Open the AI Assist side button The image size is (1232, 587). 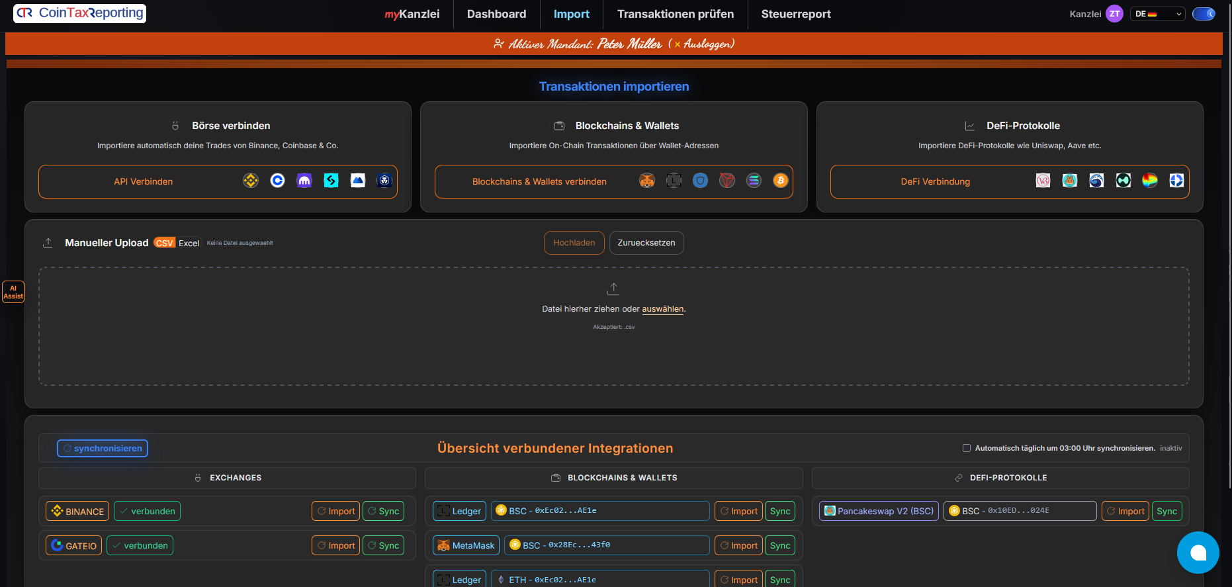tap(13, 292)
